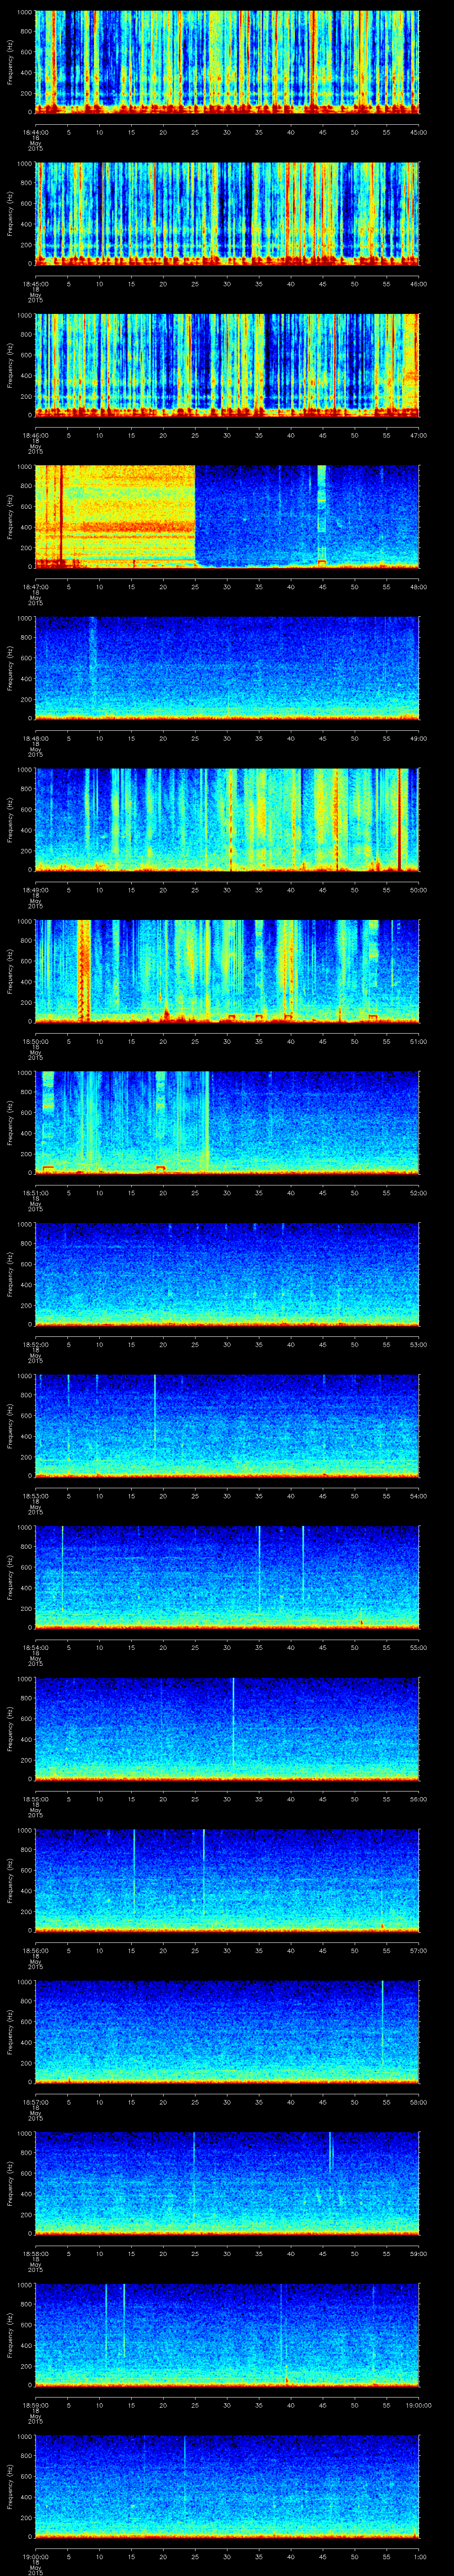Screen dimensions: 454x2576
Task: Select the spectrogram panel starting at 18:58:00
Action: click(227, 2183)
